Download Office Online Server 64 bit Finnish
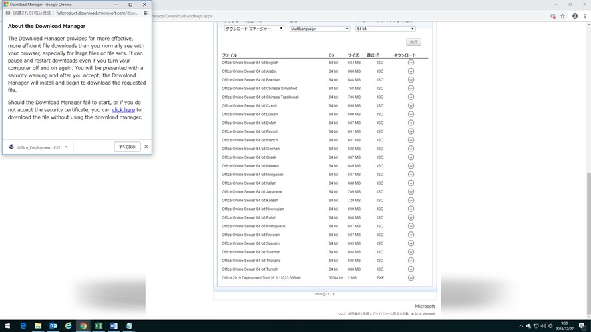Screen dimensions: 591x332 411,131
